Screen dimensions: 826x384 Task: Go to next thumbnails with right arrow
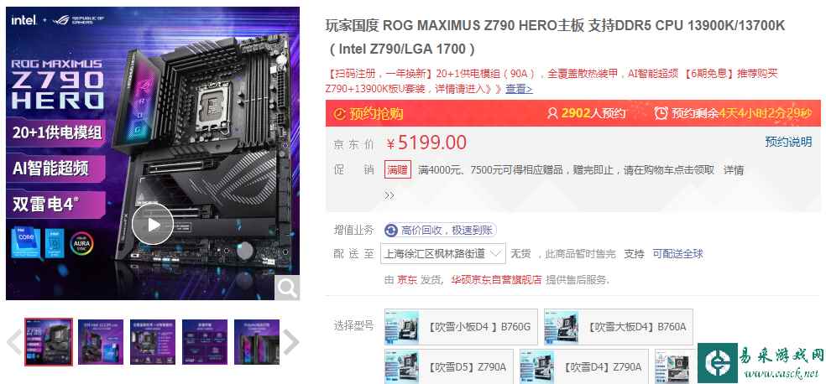coord(290,342)
